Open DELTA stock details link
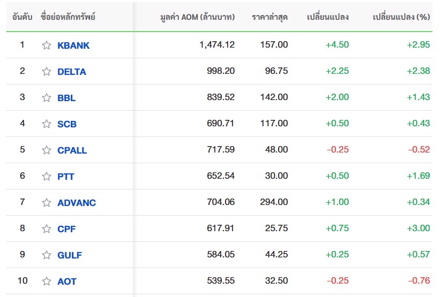442x297 pixels. (x=72, y=72)
